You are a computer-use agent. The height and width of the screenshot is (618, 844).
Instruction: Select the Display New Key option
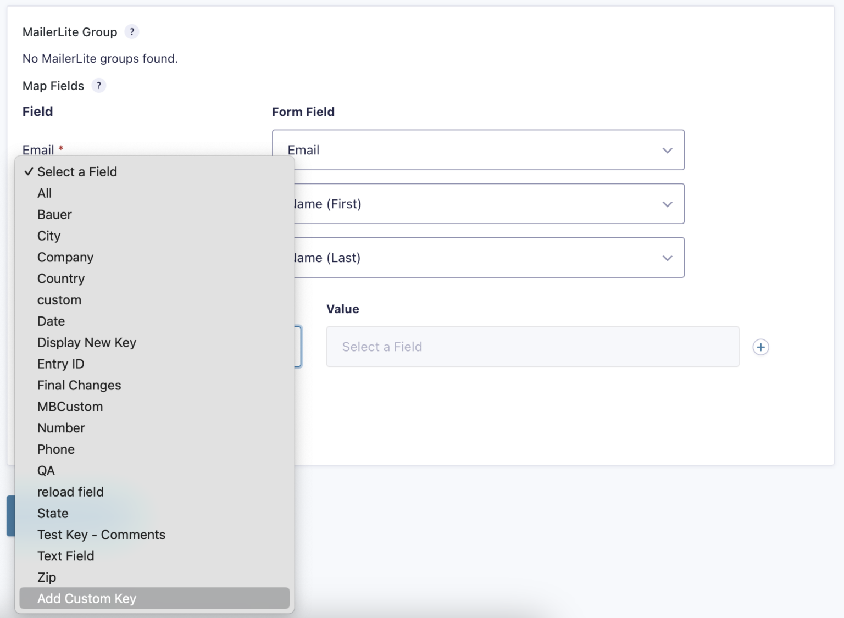pos(86,342)
